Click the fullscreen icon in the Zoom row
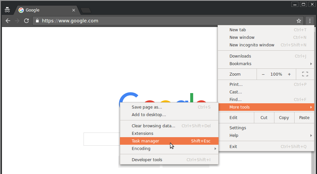 point(305,74)
